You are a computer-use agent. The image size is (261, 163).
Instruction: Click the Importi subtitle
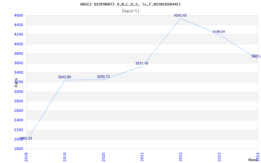coord(130,11)
